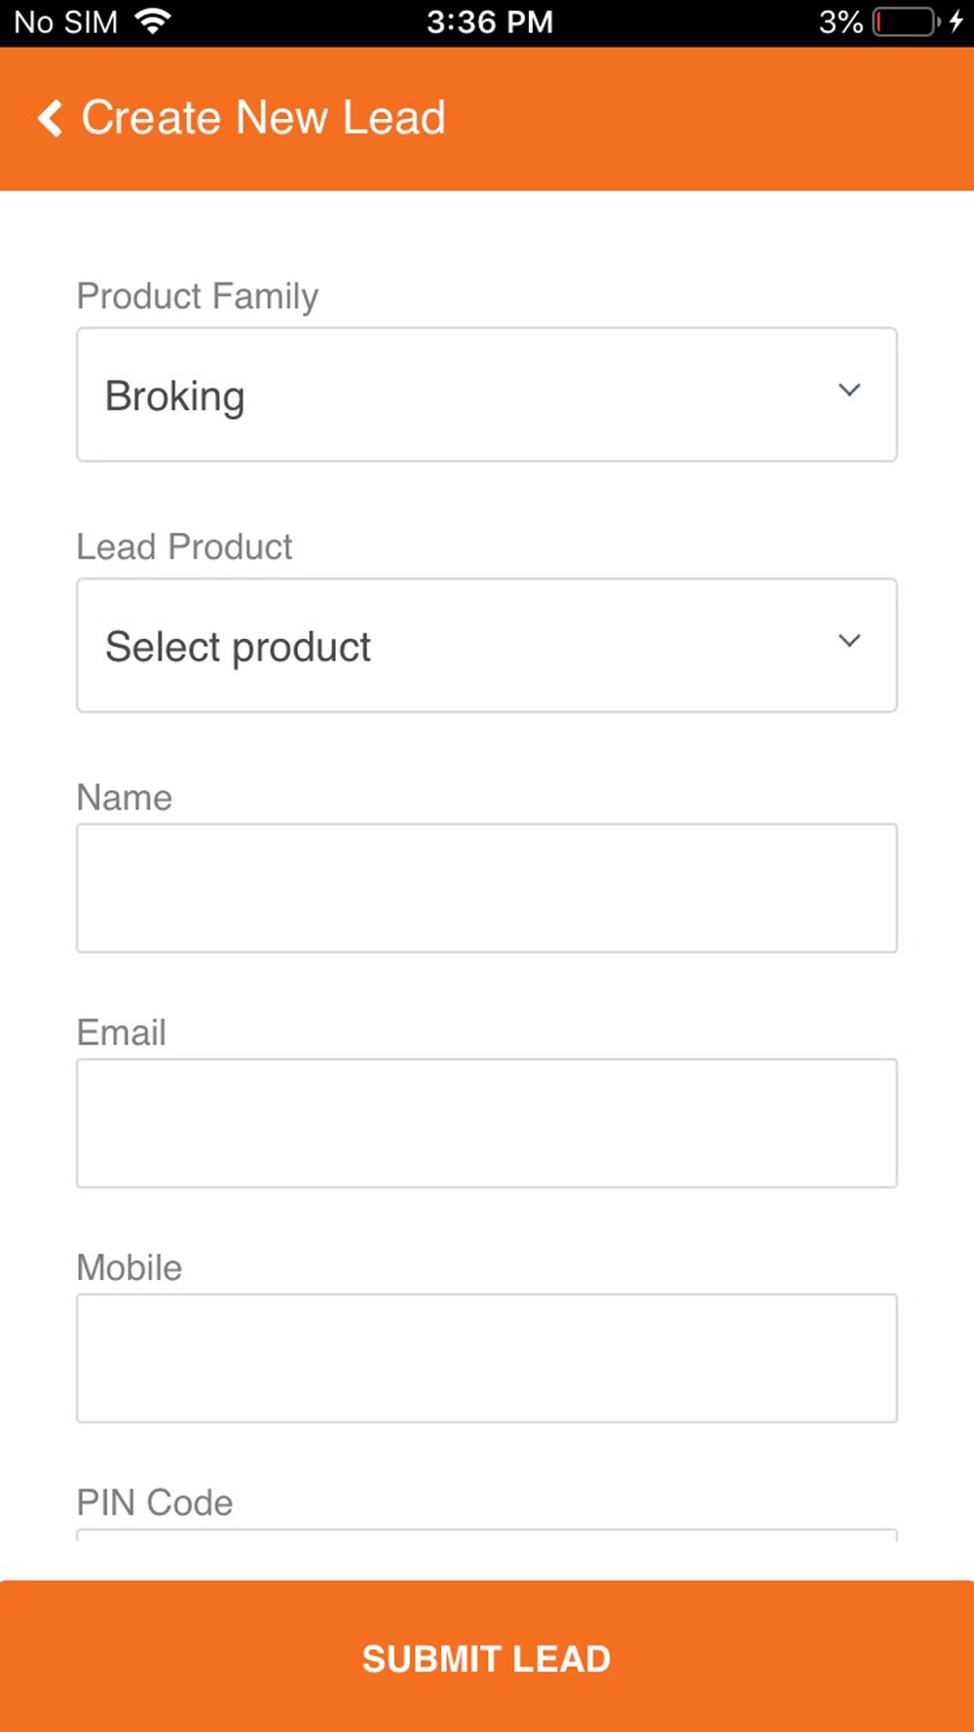Focus the Name input field
Screen dimensions: 974x1732
coord(486,888)
